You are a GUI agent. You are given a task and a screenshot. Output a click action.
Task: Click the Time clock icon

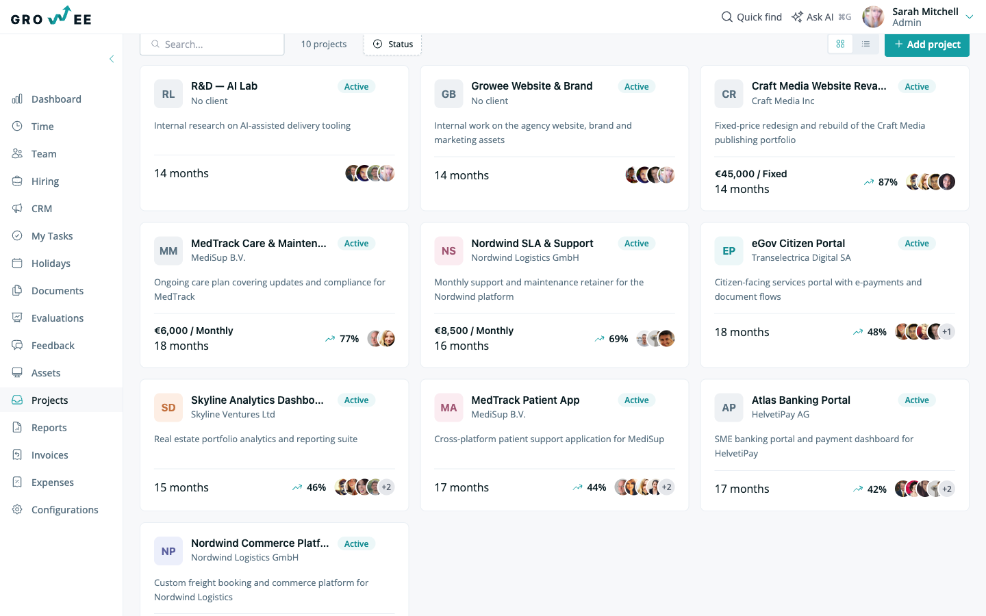(17, 127)
